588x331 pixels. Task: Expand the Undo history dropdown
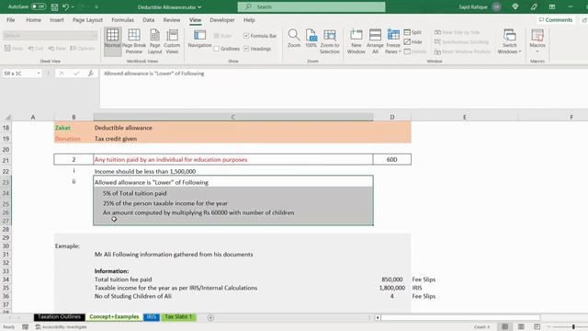(73, 6)
